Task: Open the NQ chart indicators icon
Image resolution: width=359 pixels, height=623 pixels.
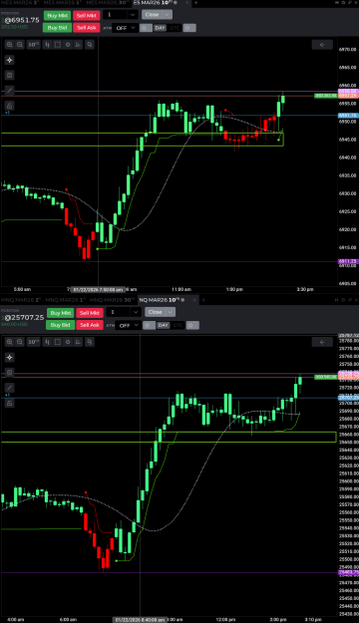Action: point(78,342)
